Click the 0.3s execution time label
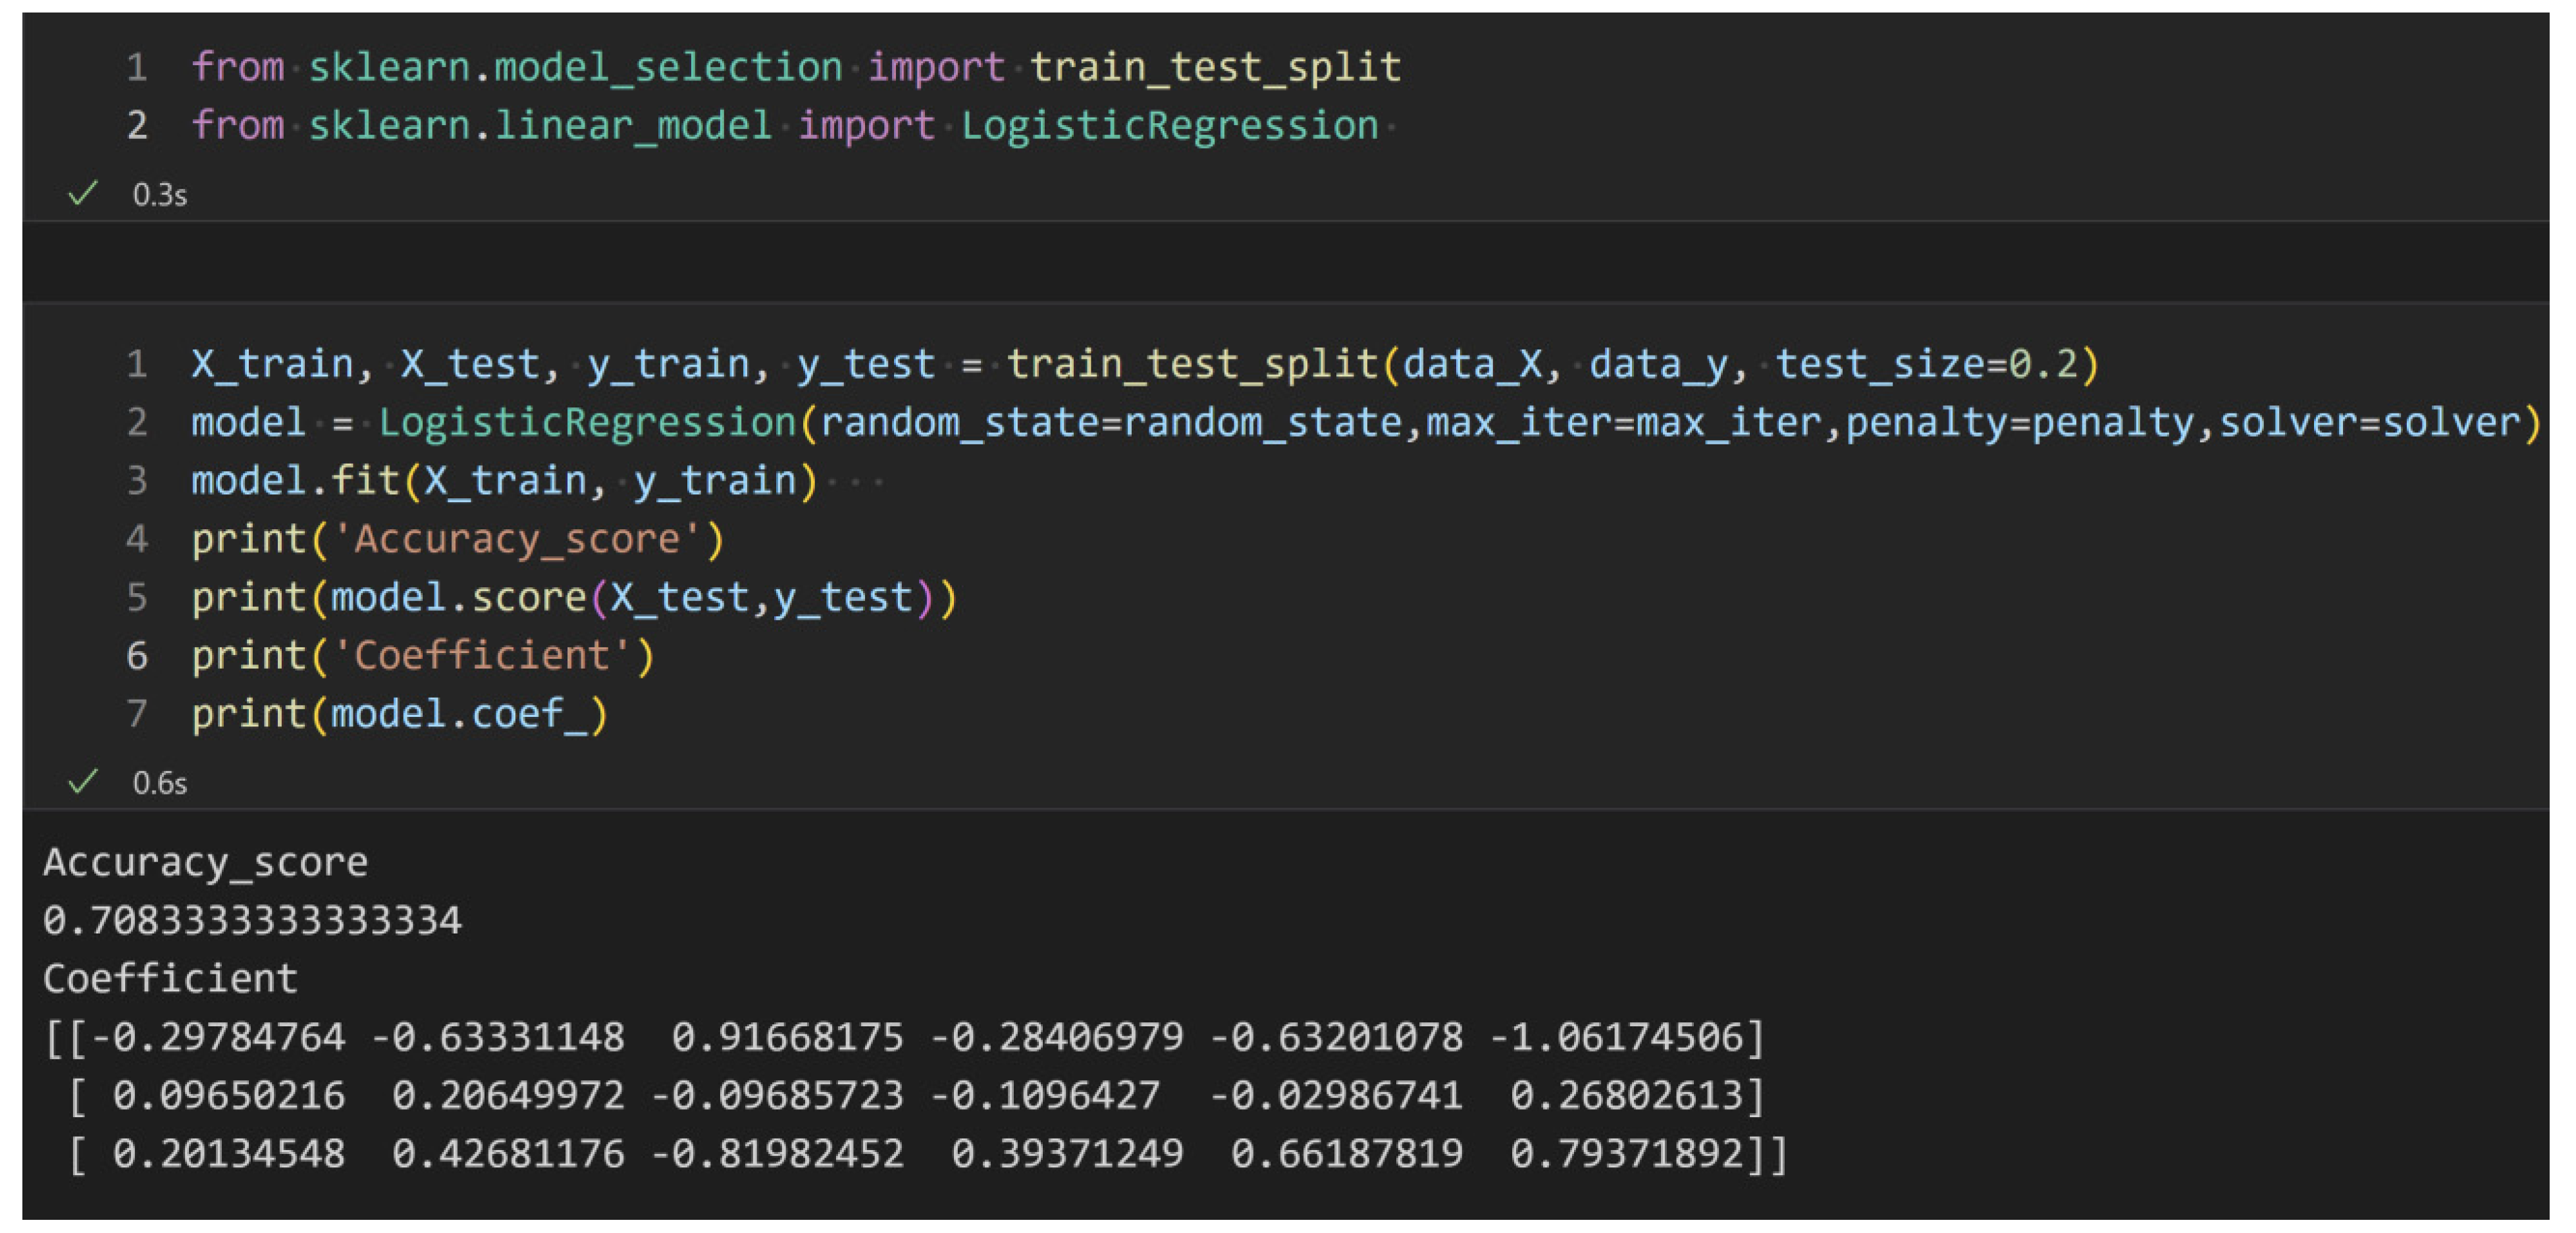 pos(160,194)
